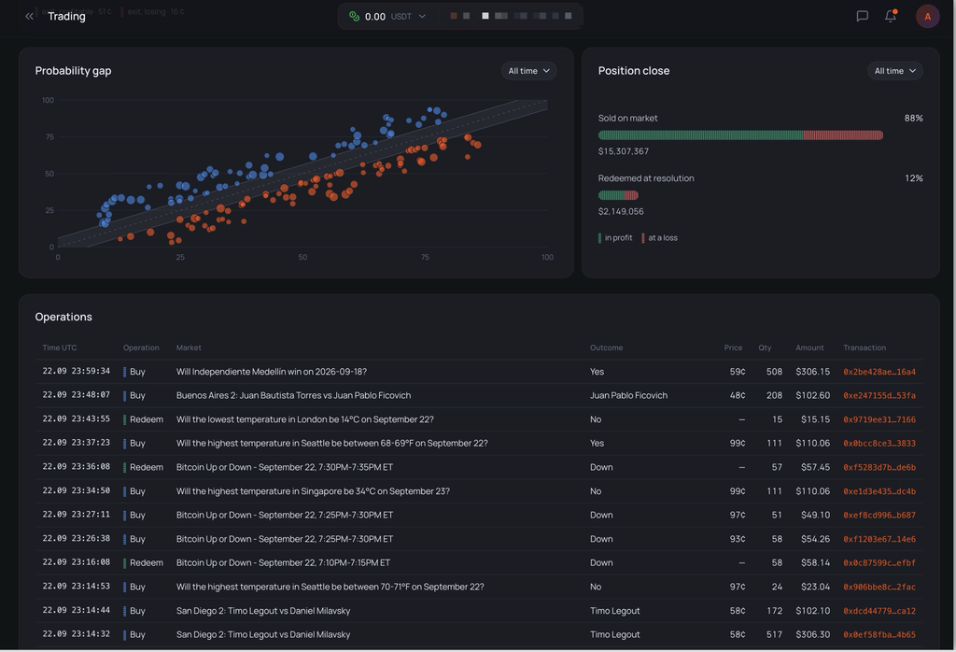Click the at a loss legend marker

click(643, 238)
